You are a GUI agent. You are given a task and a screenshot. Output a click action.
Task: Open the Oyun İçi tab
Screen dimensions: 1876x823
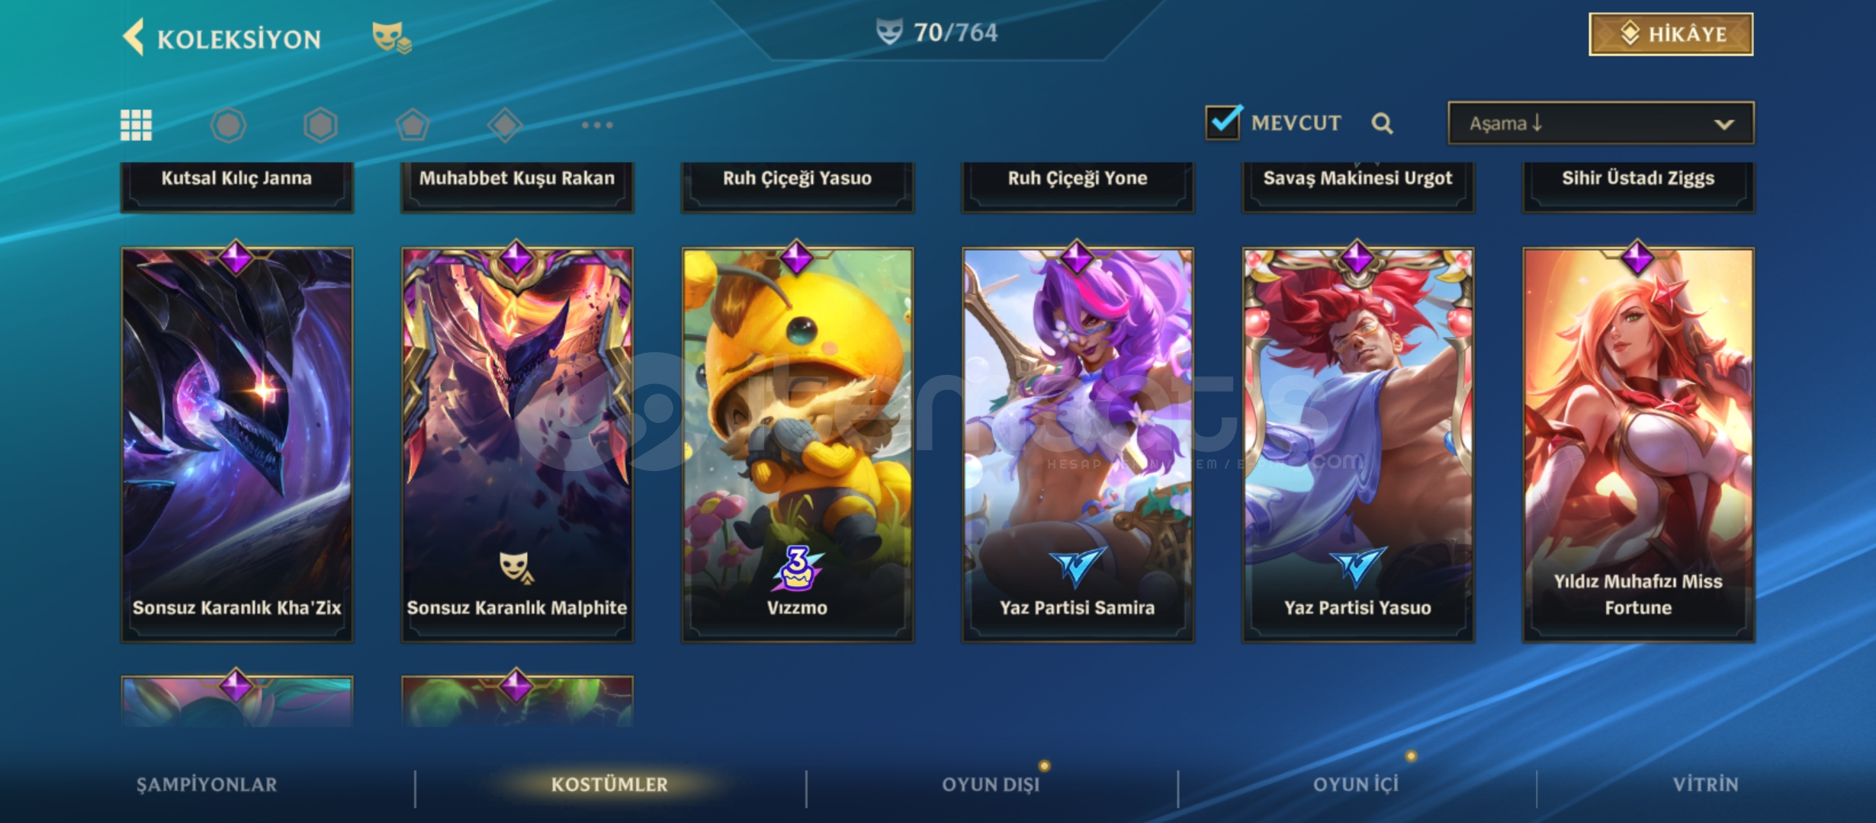point(1356,785)
